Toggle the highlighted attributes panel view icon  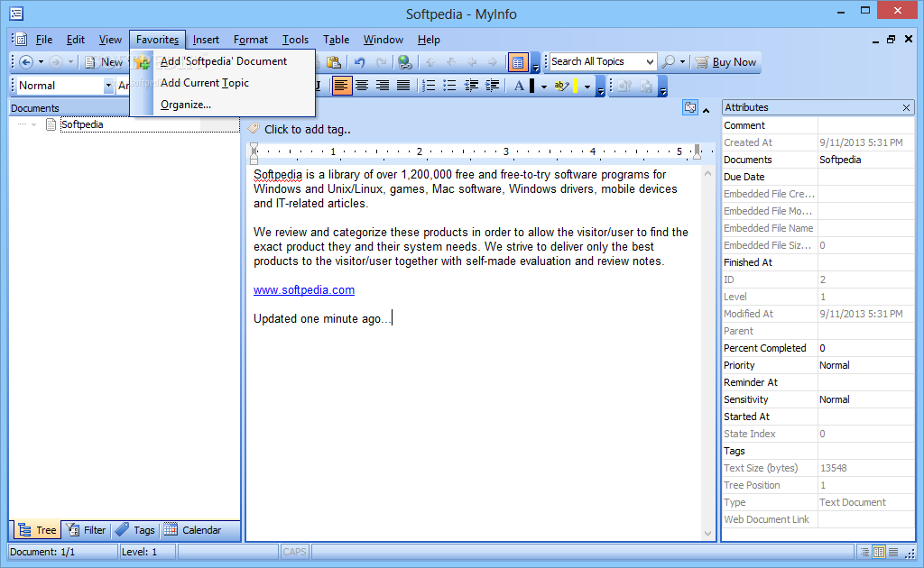pyautogui.click(x=518, y=62)
